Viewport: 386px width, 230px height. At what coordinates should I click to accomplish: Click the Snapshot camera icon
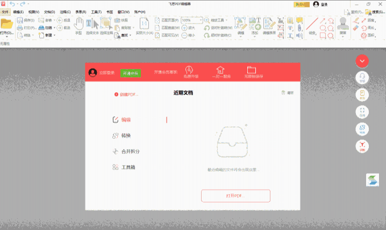pyautogui.click(x=117, y=20)
